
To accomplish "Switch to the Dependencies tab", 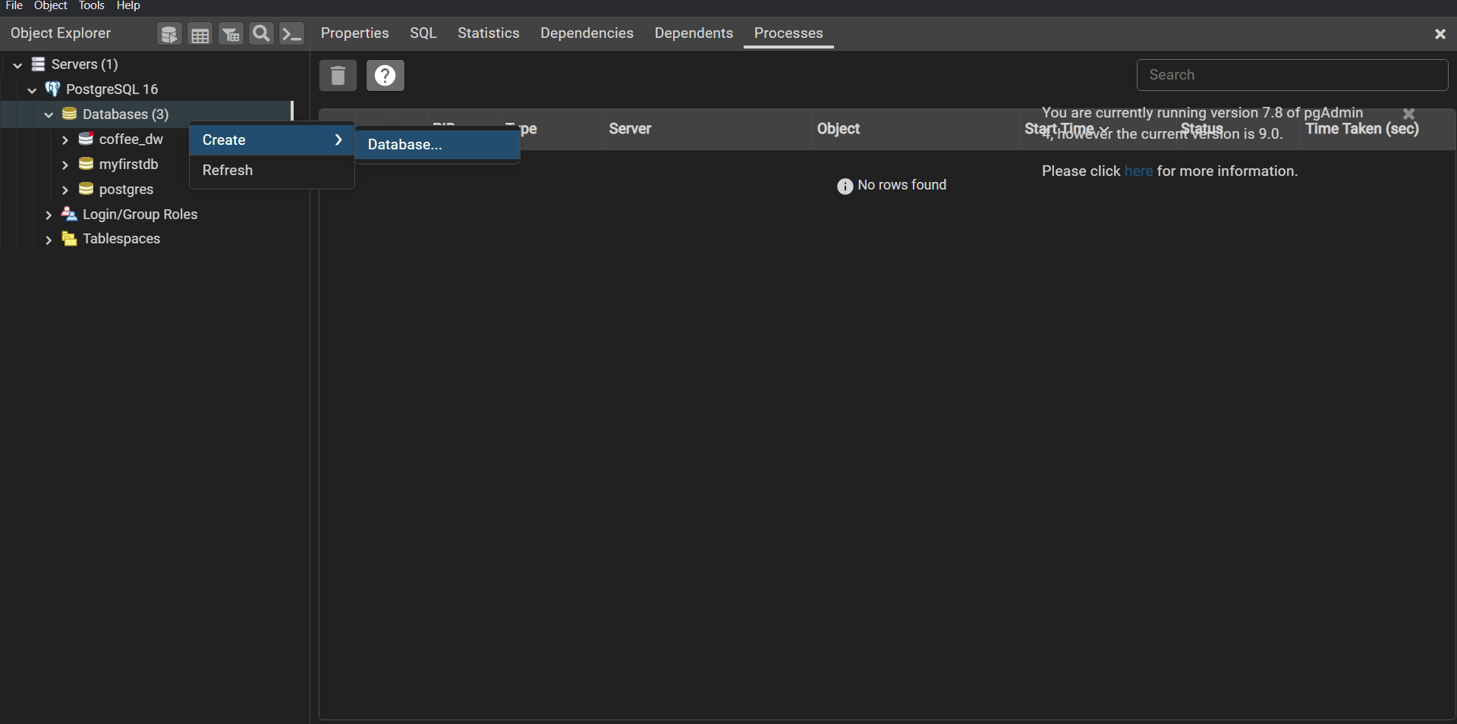I will [x=587, y=33].
